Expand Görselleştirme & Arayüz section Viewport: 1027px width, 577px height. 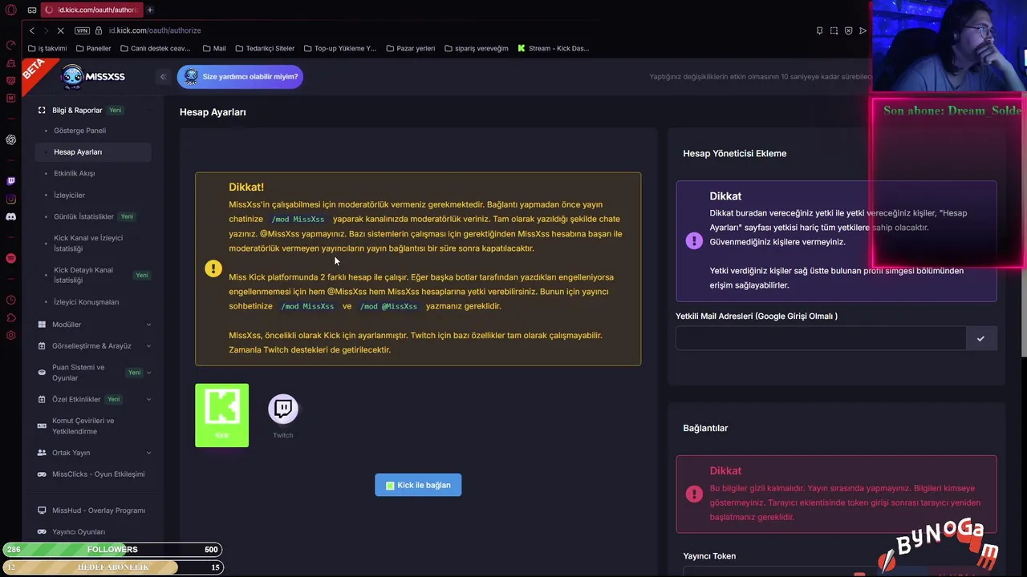pyautogui.click(x=95, y=346)
